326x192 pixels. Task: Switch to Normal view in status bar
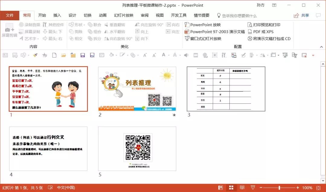(220, 188)
